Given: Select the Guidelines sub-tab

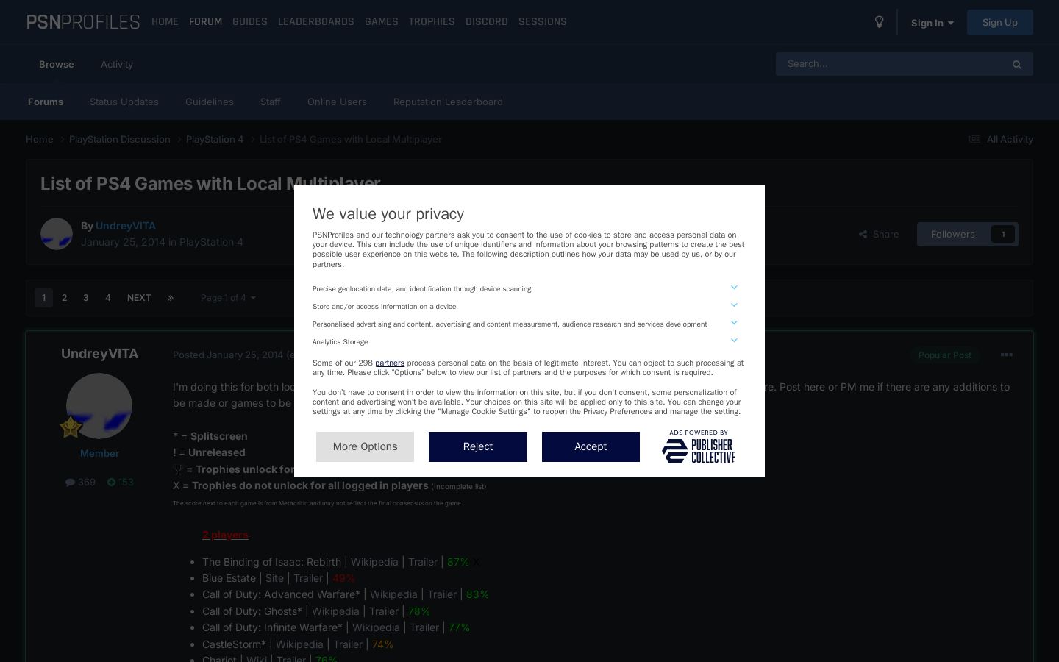Looking at the screenshot, I should click(x=210, y=102).
